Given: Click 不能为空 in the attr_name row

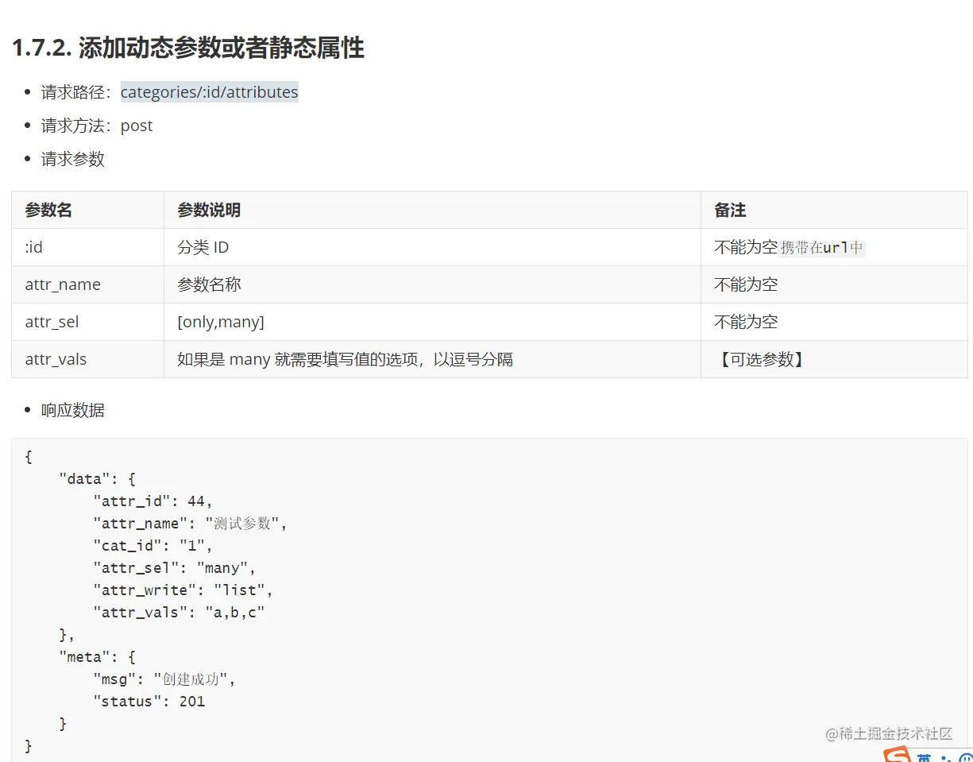Looking at the screenshot, I should coord(746,284).
